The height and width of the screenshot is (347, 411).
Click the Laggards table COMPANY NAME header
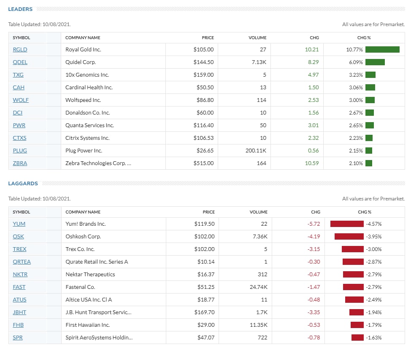point(83,212)
